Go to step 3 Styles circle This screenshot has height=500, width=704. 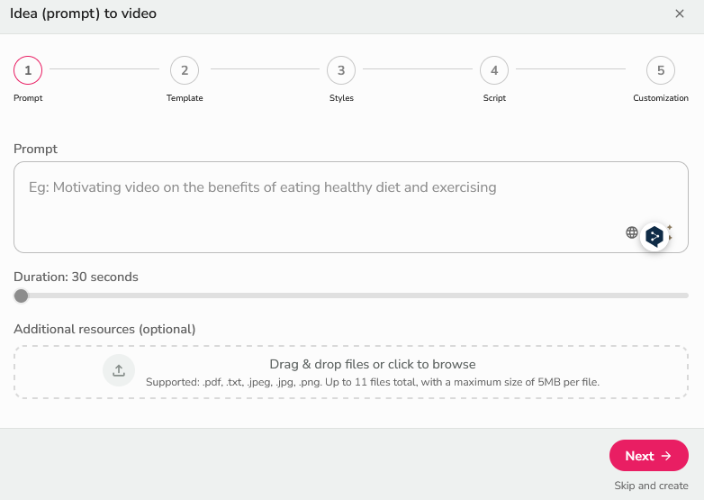pos(341,70)
